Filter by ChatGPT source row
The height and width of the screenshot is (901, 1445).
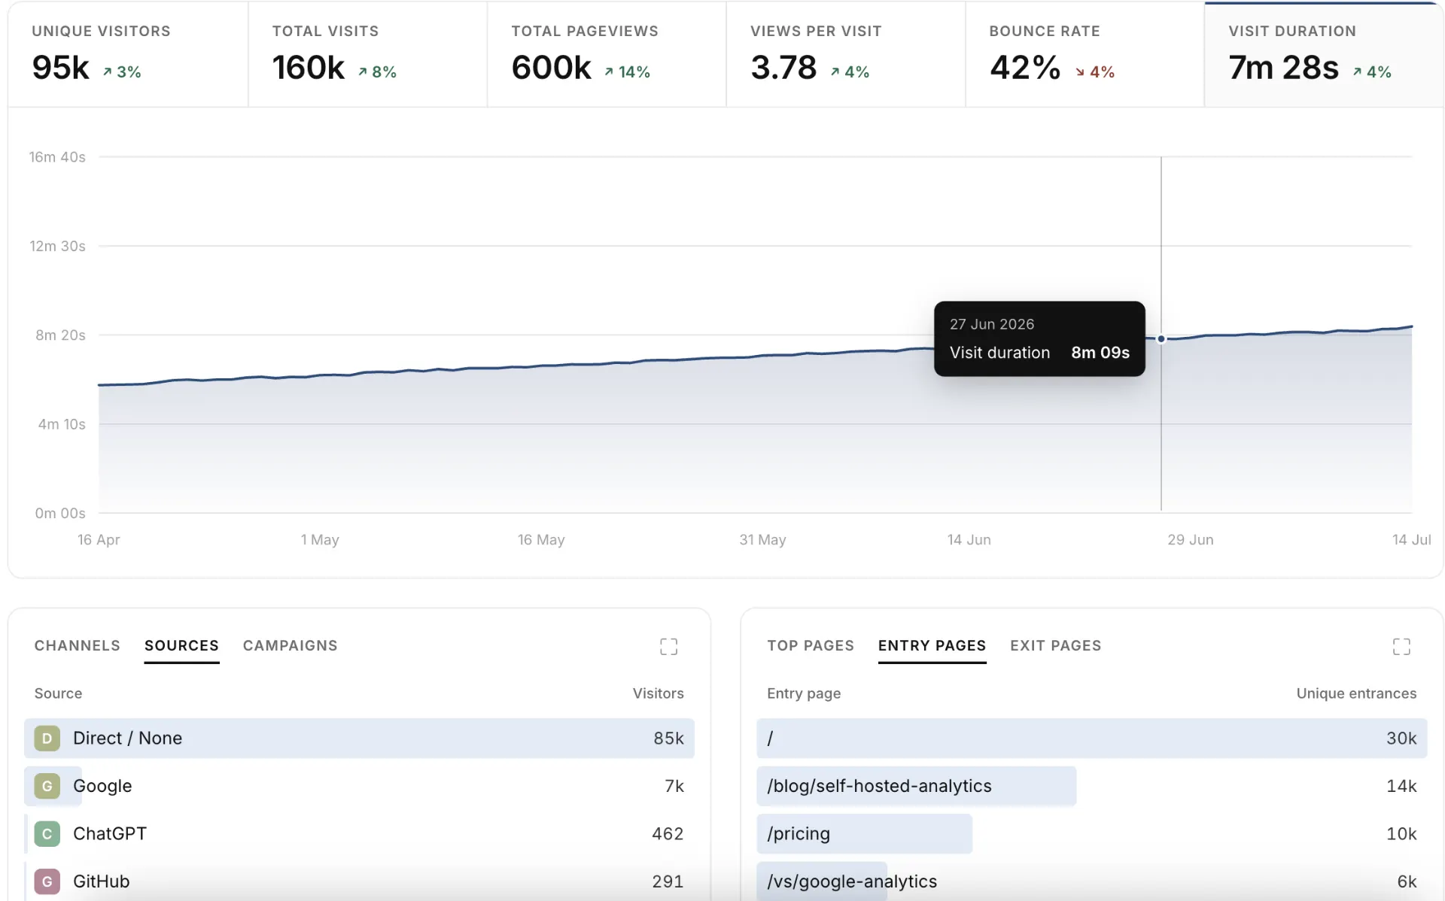click(x=359, y=833)
